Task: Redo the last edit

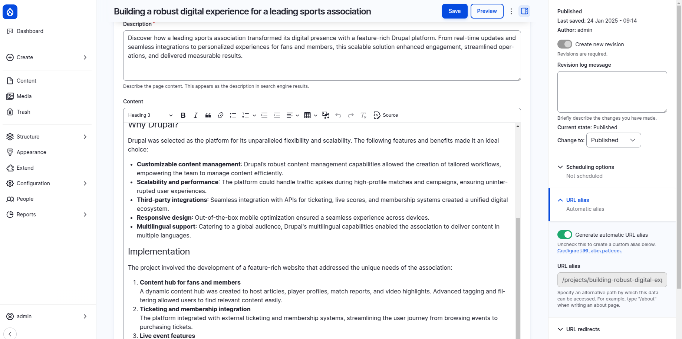Action: click(x=351, y=115)
